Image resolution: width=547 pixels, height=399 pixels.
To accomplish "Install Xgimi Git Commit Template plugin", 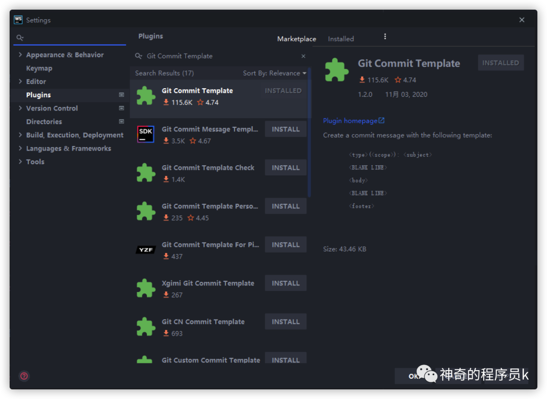I will pyautogui.click(x=285, y=283).
